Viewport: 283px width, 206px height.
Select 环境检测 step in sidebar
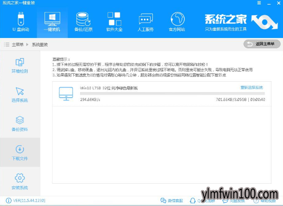point(20,65)
